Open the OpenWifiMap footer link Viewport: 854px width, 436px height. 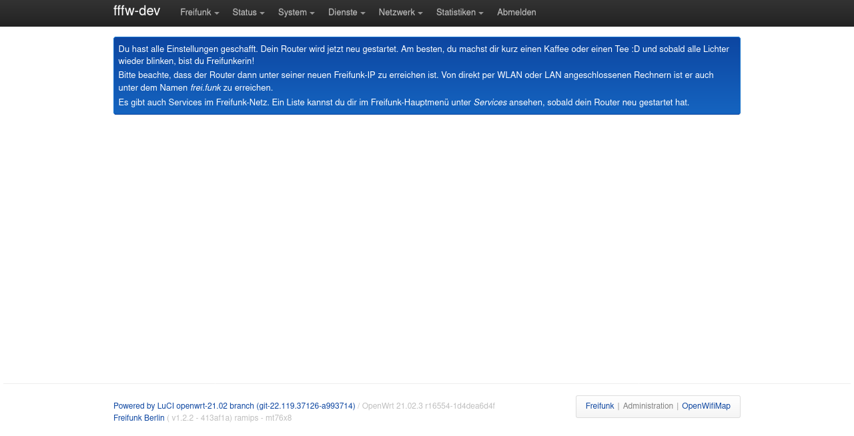tap(706, 406)
